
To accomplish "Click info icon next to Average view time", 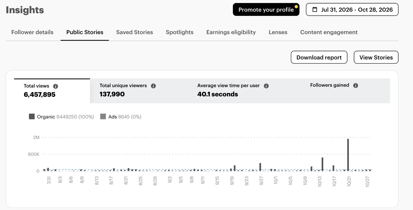I will (266, 86).
